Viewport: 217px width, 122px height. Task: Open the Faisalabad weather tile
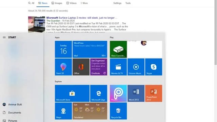[90, 111]
